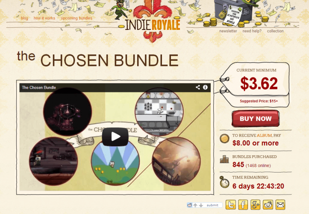This screenshot has height=214, width=309.
Task: Email the bundle with the envelope icon
Action: point(280,205)
